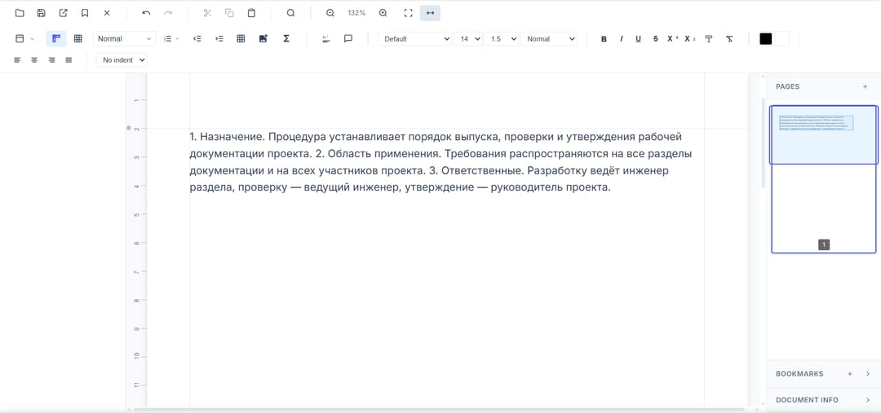The height and width of the screenshot is (413, 881).
Task: Click the bookmark icon in top toolbar
Action: (85, 13)
